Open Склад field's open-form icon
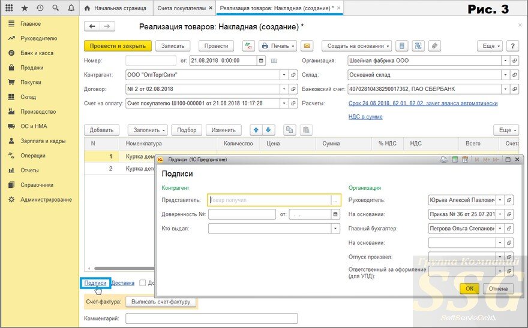The width and height of the screenshot is (528, 328). (x=515, y=75)
